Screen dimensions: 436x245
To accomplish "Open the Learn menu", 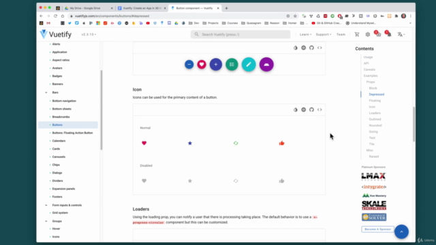I will click(305, 35).
